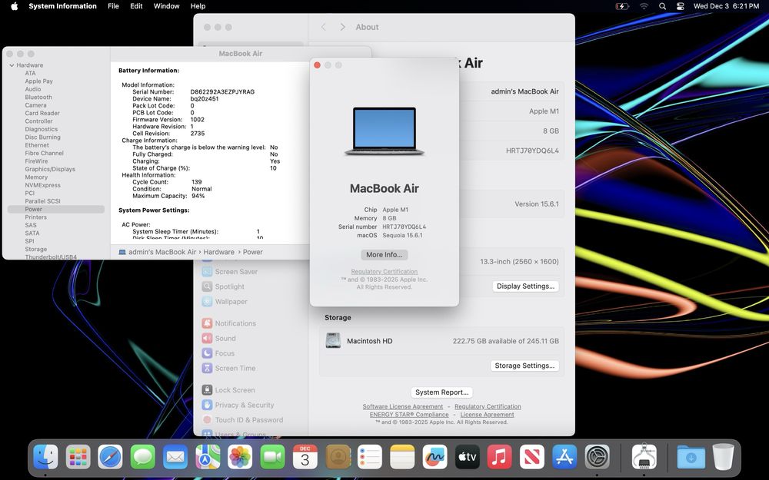Click battery status icon in menu bar
769x480 pixels.
pos(622,6)
